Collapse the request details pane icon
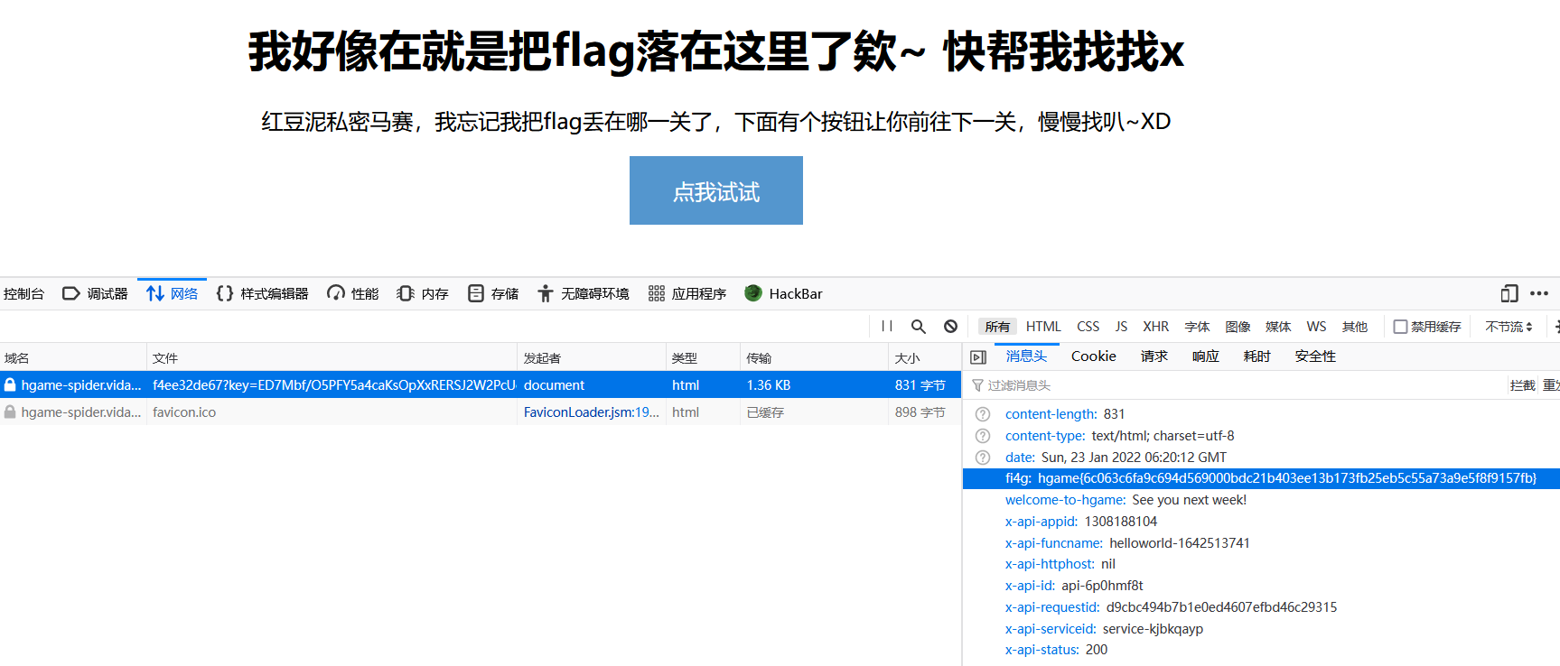Image resolution: width=1560 pixels, height=666 pixels. [977, 357]
